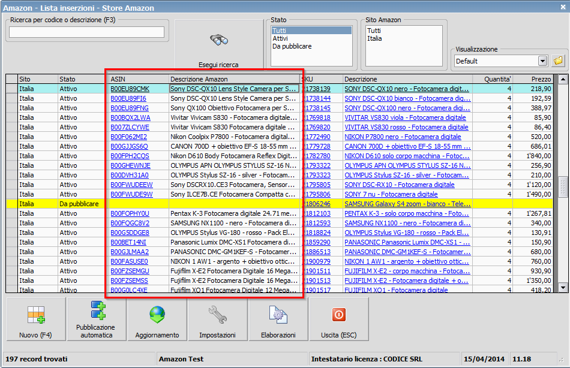Close the Amazon Lista inserzioni window
The image size is (570, 368).
[563, 7]
